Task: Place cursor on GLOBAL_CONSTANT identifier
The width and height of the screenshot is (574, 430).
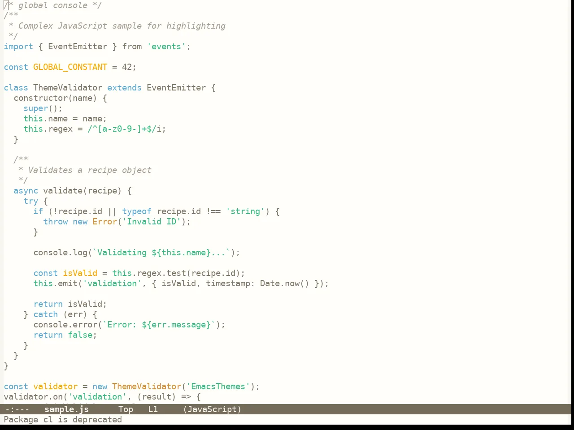Action: [70, 67]
